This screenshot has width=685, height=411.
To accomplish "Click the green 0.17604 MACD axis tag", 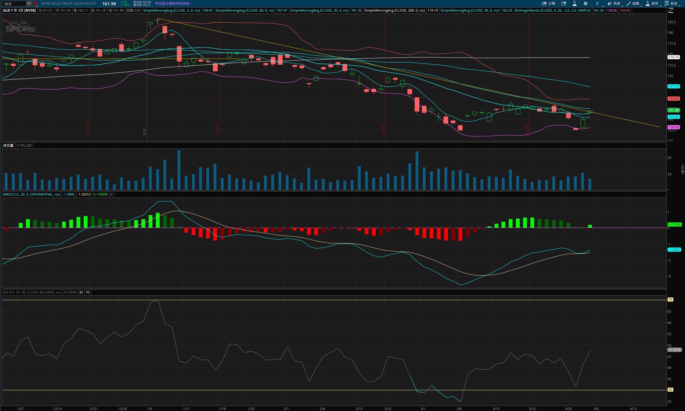I will click(674, 224).
